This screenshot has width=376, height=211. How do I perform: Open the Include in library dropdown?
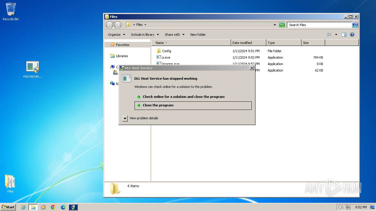(x=145, y=35)
